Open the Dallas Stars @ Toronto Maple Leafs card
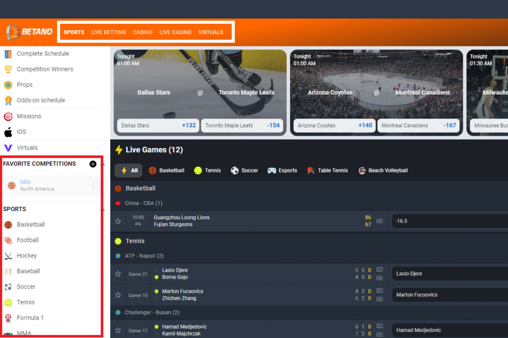Image resolution: width=508 pixels, height=338 pixels. tap(200, 93)
